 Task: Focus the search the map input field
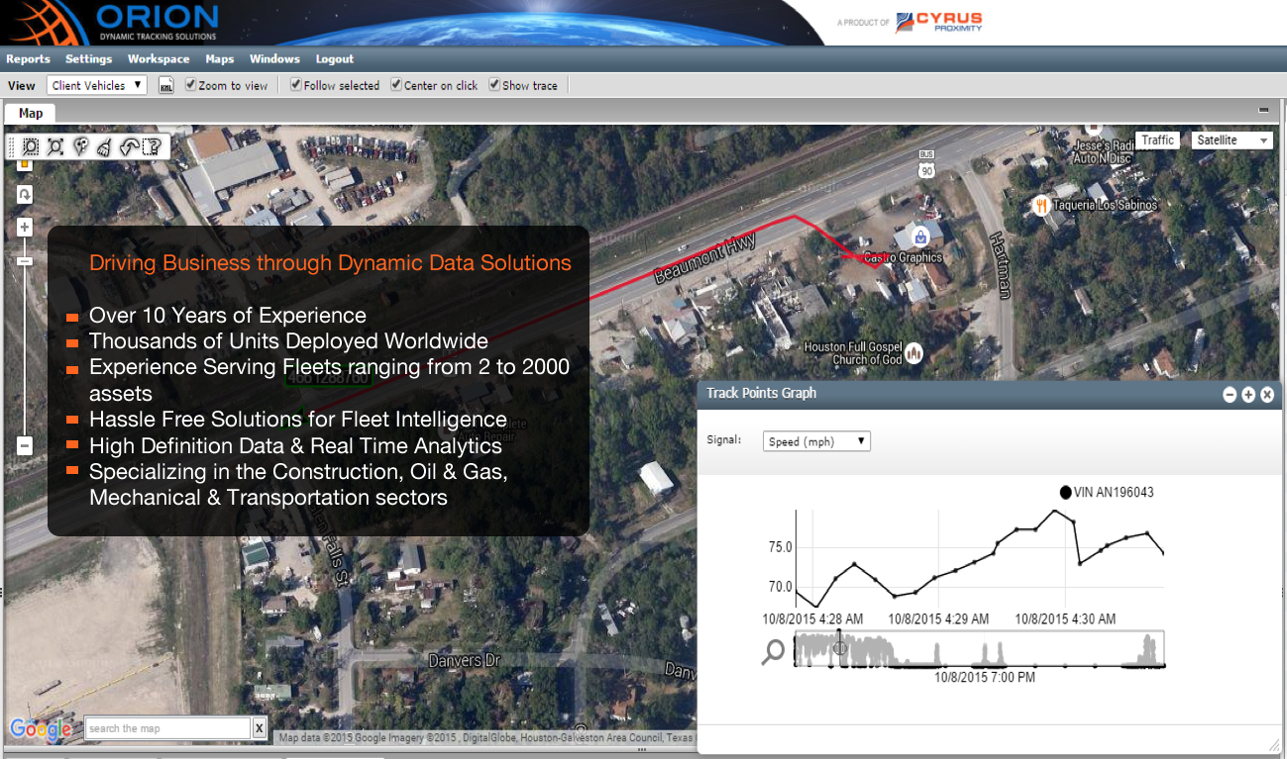click(x=167, y=728)
